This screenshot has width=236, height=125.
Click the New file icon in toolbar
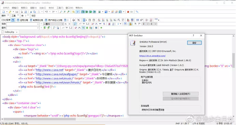4,12
